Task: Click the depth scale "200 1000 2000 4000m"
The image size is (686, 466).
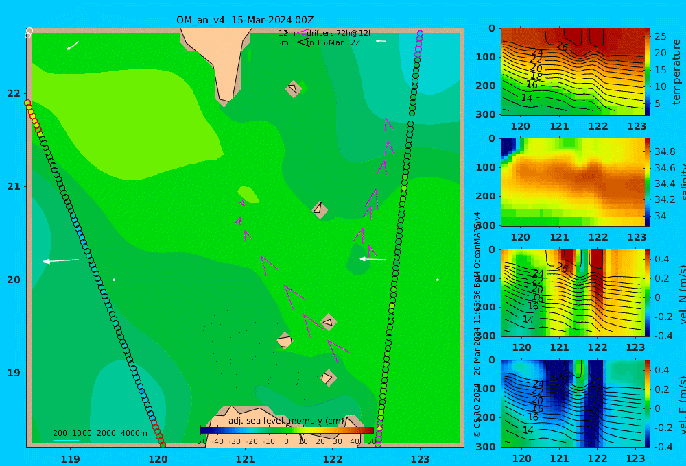Action: 99,433
